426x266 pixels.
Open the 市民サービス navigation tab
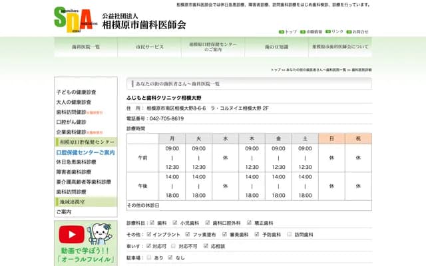149,47
